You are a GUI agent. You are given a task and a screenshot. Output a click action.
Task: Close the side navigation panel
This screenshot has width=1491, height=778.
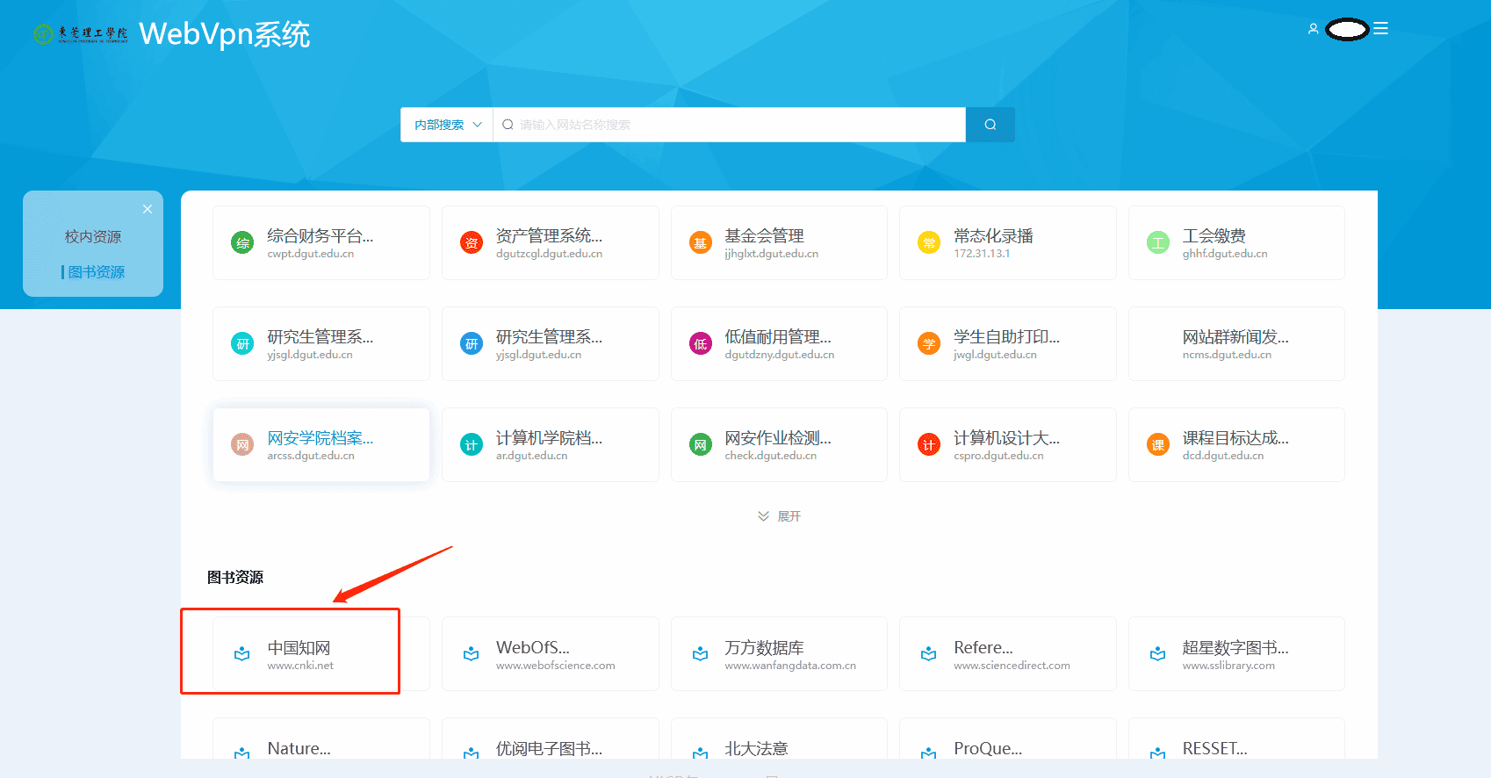click(x=148, y=209)
